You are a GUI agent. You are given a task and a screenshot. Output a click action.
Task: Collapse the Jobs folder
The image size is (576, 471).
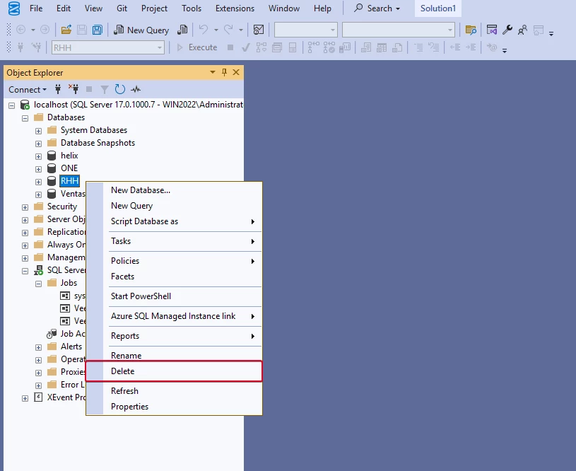click(x=38, y=284)
